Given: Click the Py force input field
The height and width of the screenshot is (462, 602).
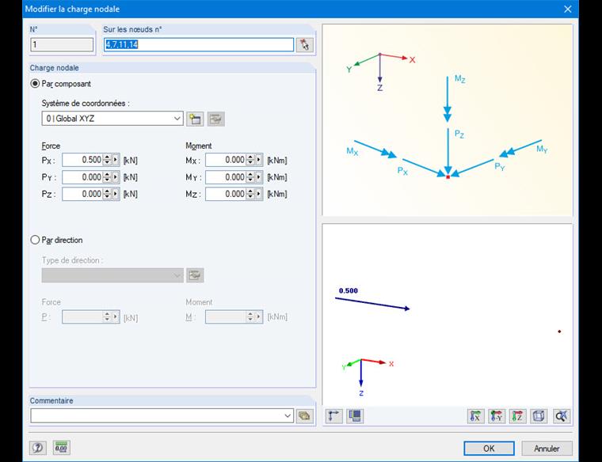Looking at the screenshot, I should [83, 177].
